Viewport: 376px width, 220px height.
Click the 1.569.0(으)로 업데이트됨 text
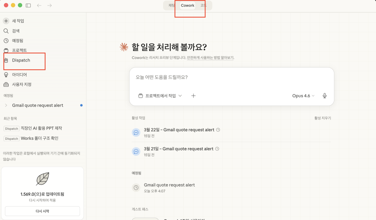tap(42, 194)
